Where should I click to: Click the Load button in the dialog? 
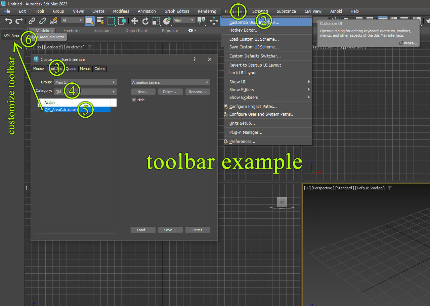coord(143,230)
